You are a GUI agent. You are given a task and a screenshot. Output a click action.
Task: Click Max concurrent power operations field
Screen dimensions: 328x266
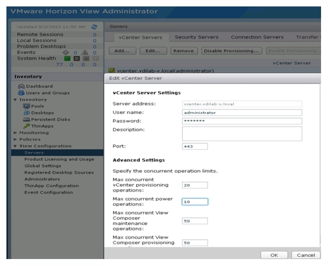point(195,202)
